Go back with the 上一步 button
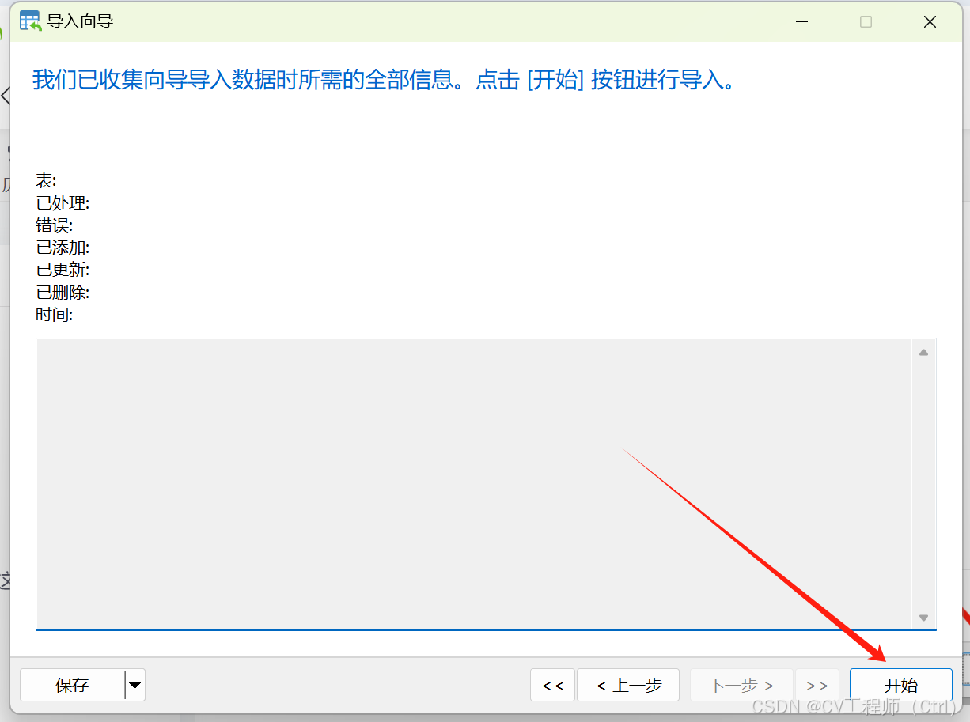The width and height of the screenshot is (970, 722). tap(628, 685)
